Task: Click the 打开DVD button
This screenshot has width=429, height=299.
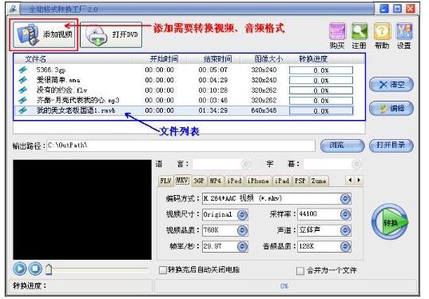Action: point(111,34)
